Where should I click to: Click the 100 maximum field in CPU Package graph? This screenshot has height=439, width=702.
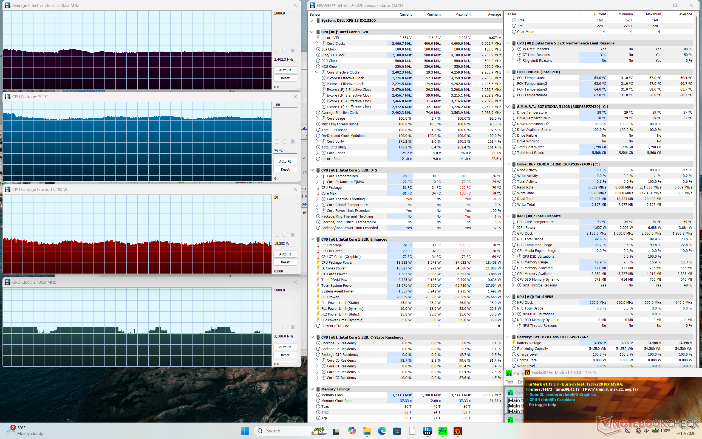285,105
